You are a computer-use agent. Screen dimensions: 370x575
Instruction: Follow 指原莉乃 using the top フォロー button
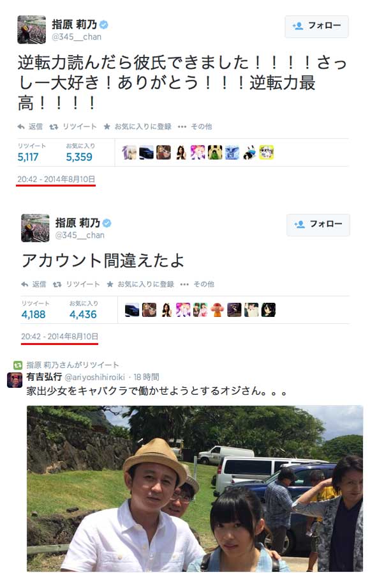pos(316,26)
